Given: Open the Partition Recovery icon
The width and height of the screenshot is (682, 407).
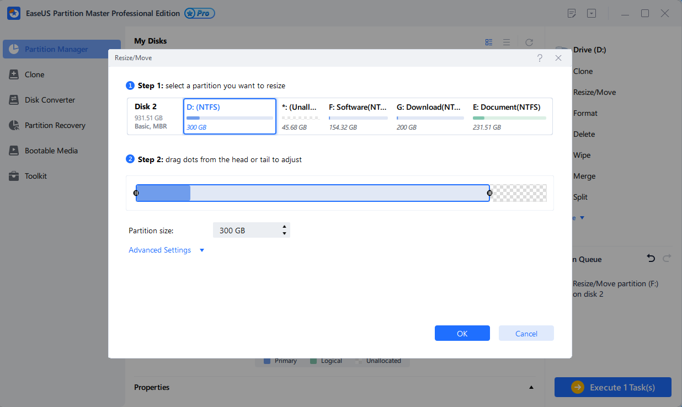Looking at the screenshot, I should (x=14, y=125).
